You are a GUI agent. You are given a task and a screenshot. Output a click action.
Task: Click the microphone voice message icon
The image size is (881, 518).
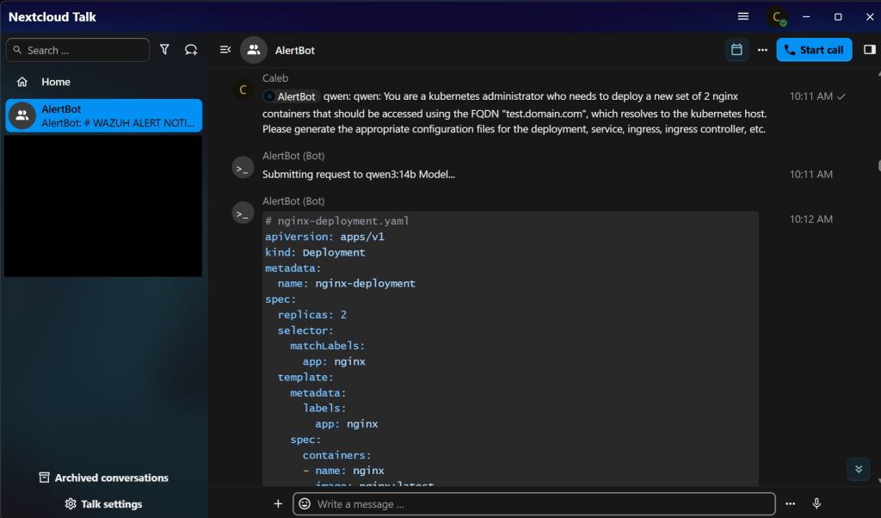(816, 504)
